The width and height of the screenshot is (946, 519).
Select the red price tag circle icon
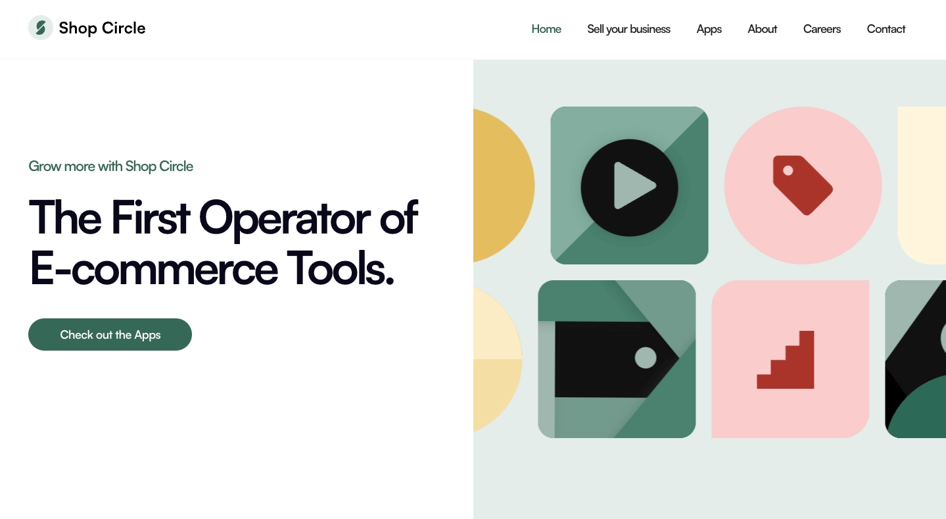(x=803, y=185)
